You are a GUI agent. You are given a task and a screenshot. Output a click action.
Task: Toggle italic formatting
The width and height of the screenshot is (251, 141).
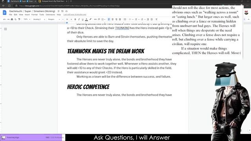pos(79,19)
